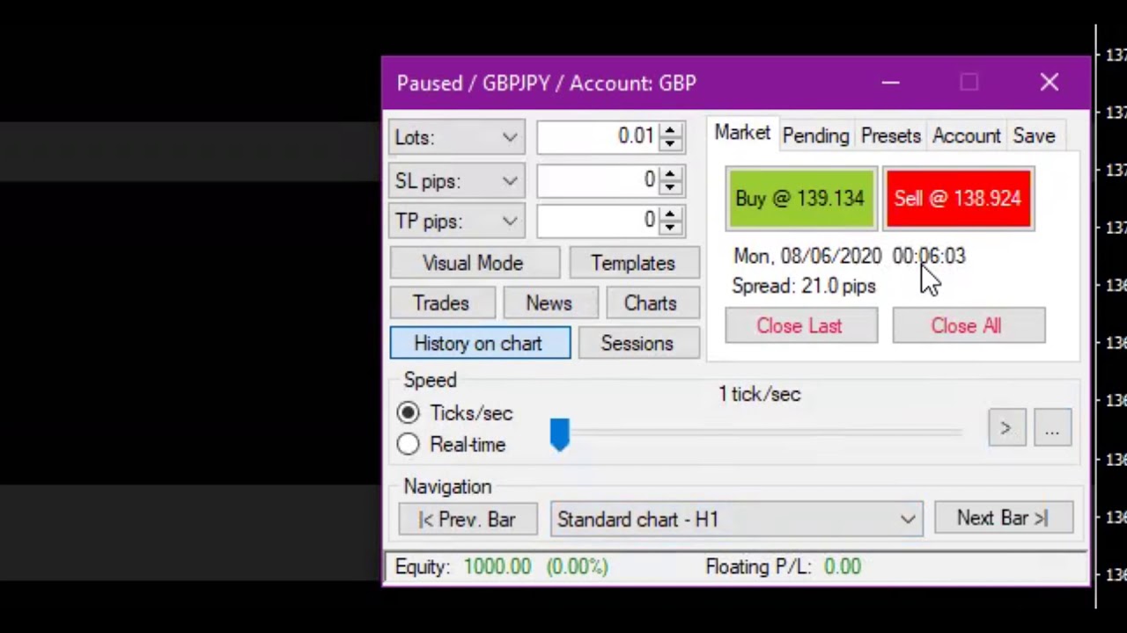Minimize the GBPJPY simulator window
This screenshot has height=633, width=1127.
coord(890,83)
